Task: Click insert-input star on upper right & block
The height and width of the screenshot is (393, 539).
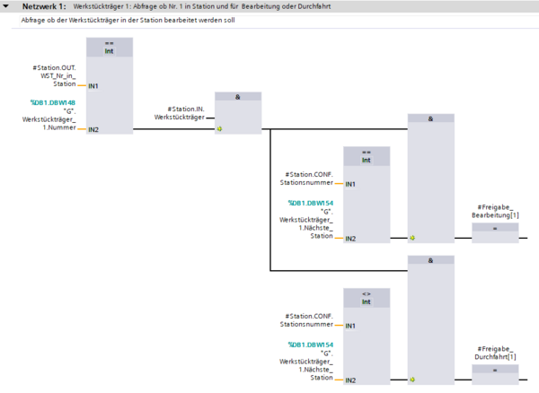Action: (x=412, y=239)
